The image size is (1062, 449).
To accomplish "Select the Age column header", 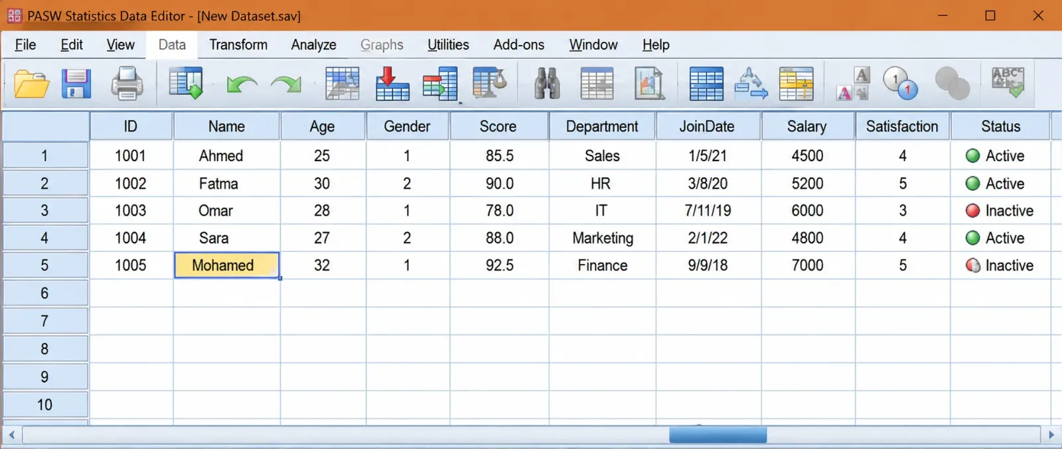I will (323, 126).
